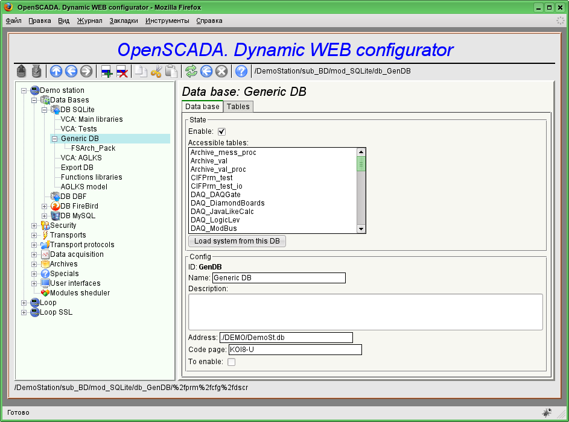Image resolution: width=569 pixels, height=422 pixels.
Task: Click the DB FireBird flame icon
Action: tap(55, 206)
